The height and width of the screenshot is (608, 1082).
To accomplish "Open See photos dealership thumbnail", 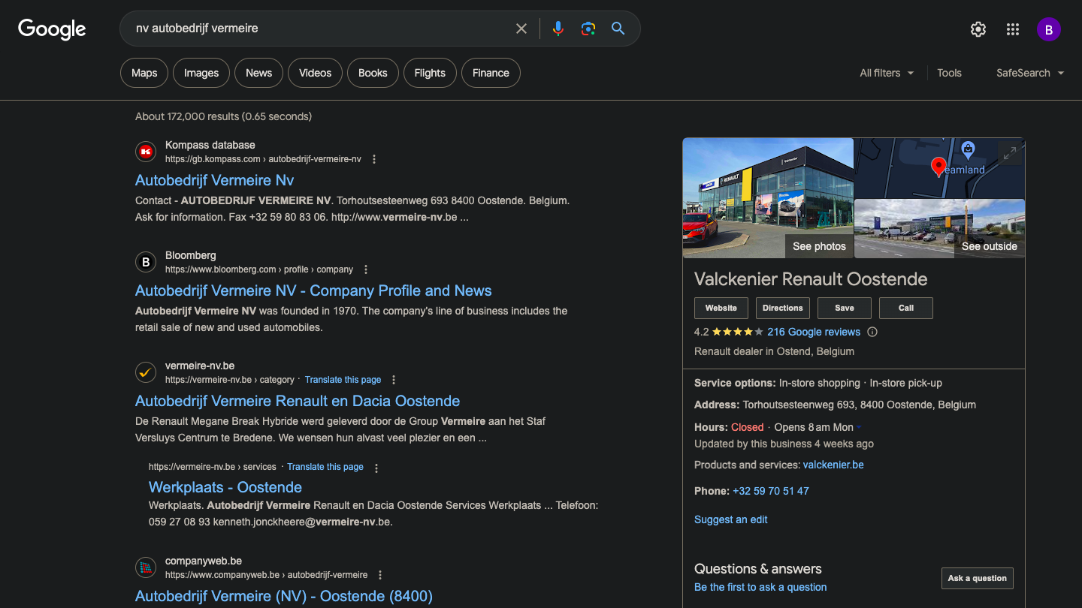I will tap(768, 198).
